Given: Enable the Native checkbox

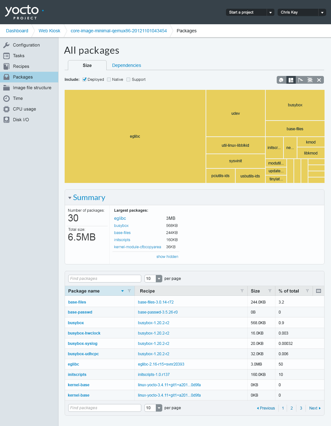Looking at the screenshot, I should point(109,80).
